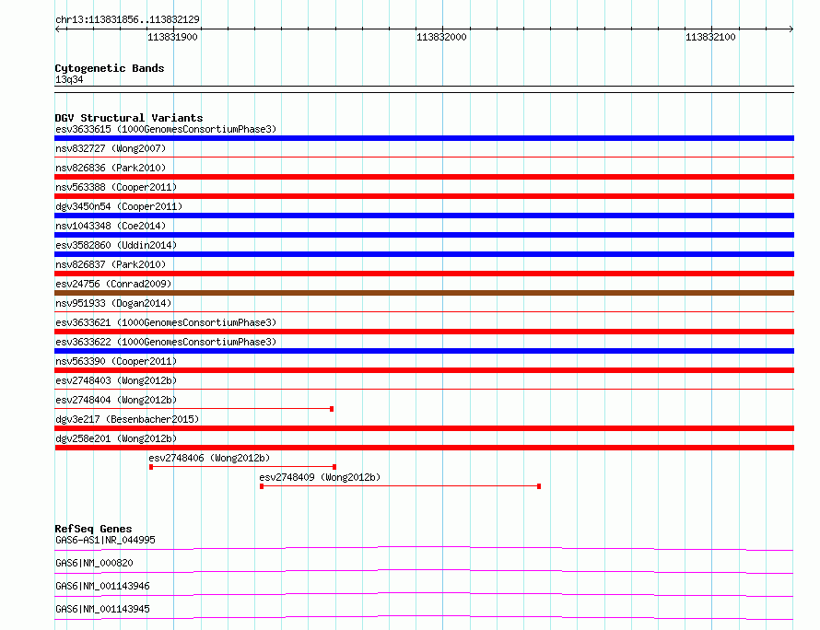Select variant label dgv3450n54 (Cooper2011)
Viewport: 820px width, 630px height.
119,206
